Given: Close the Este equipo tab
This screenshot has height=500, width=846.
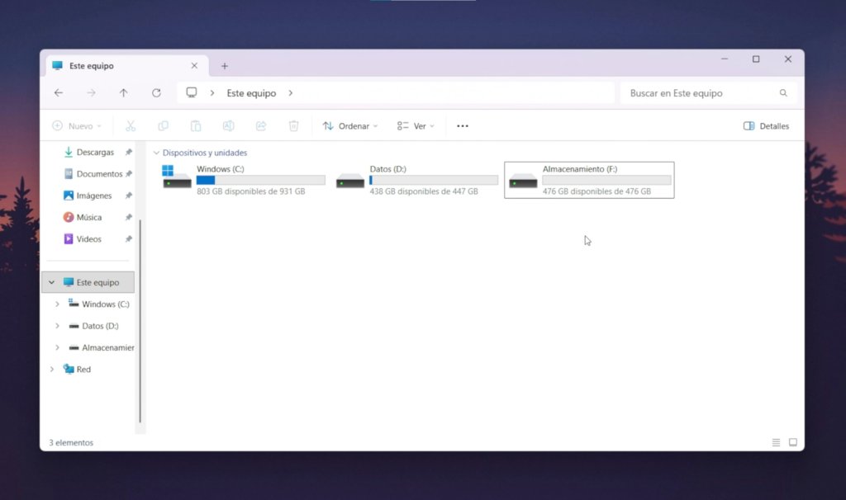Looking at the screenshot, I should tap(194, 66).
